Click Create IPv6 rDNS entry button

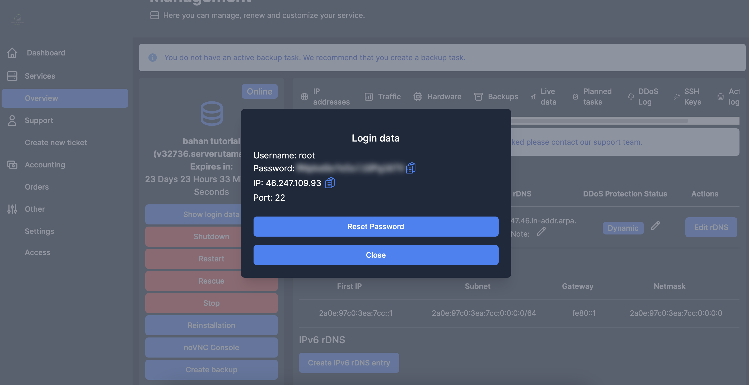(349, 363)
